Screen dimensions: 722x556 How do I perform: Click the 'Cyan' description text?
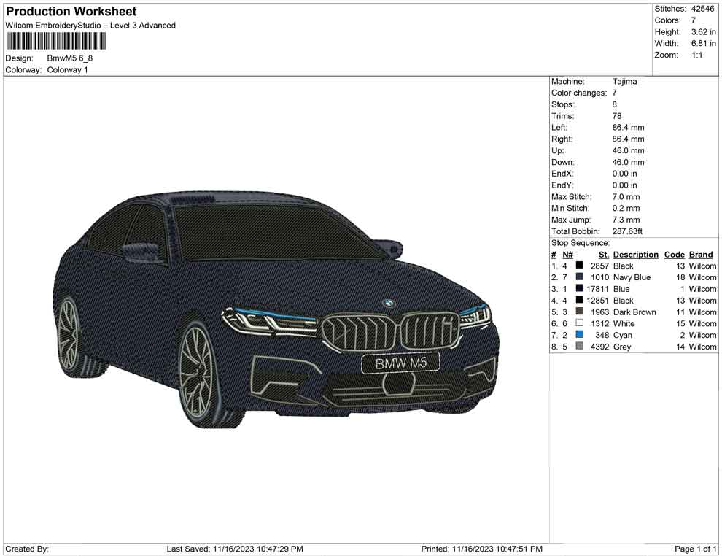click(x=623, y=335)
